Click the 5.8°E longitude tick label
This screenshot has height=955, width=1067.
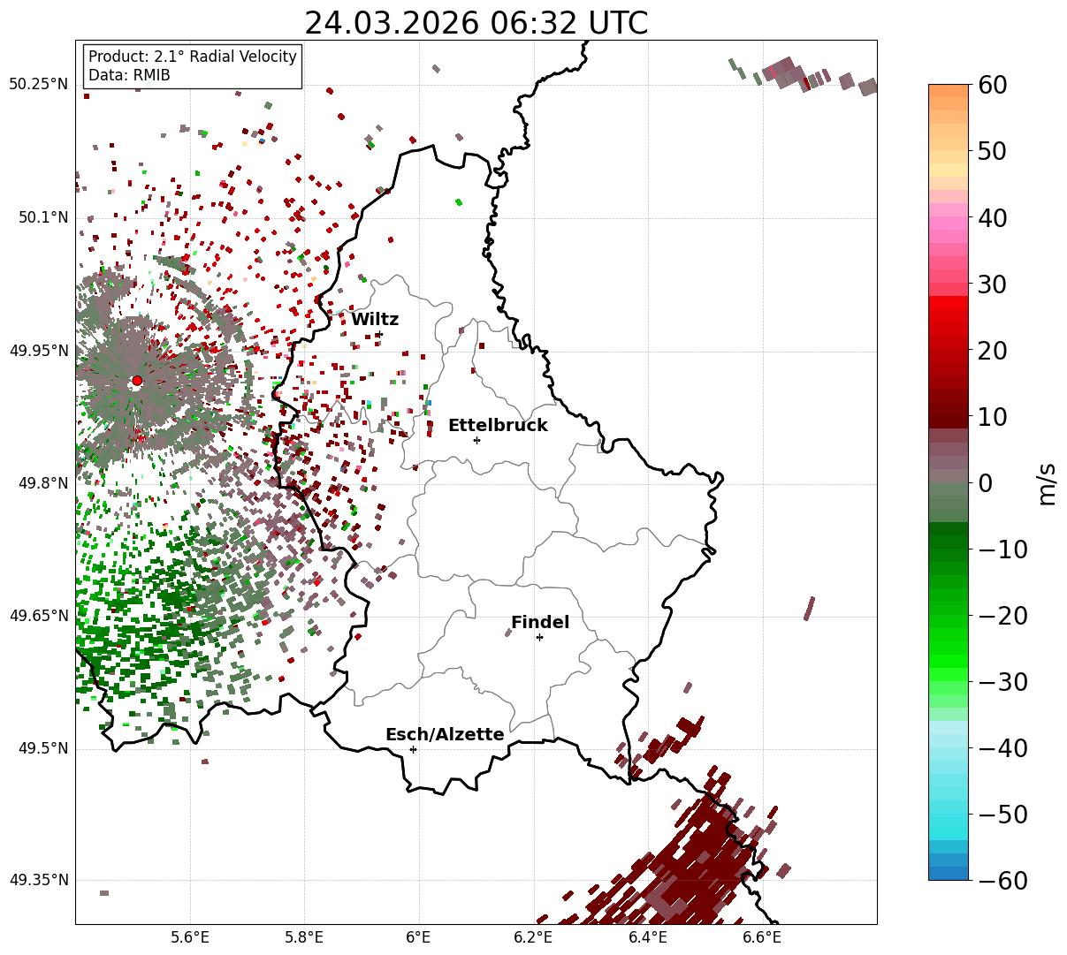[x=305, y=937]
